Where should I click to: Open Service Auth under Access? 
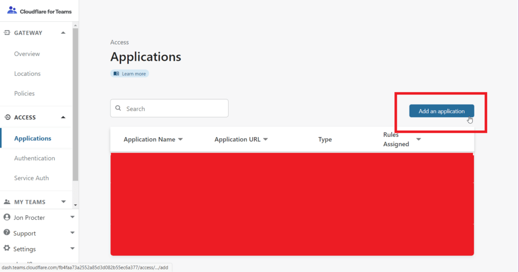pos(31,178)
